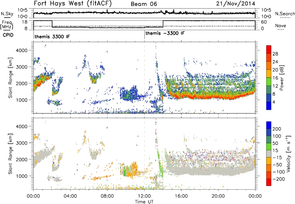Click the '4000' tick on the power panel
This screenshot has height=204, width=295.
point(21,50)
